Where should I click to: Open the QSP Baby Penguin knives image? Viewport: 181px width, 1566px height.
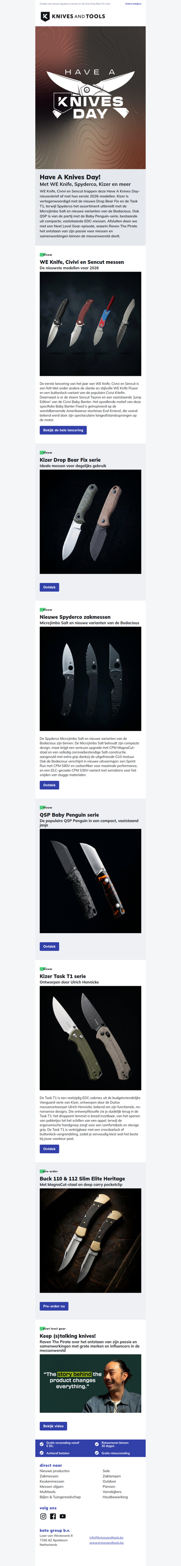[90, 881]
